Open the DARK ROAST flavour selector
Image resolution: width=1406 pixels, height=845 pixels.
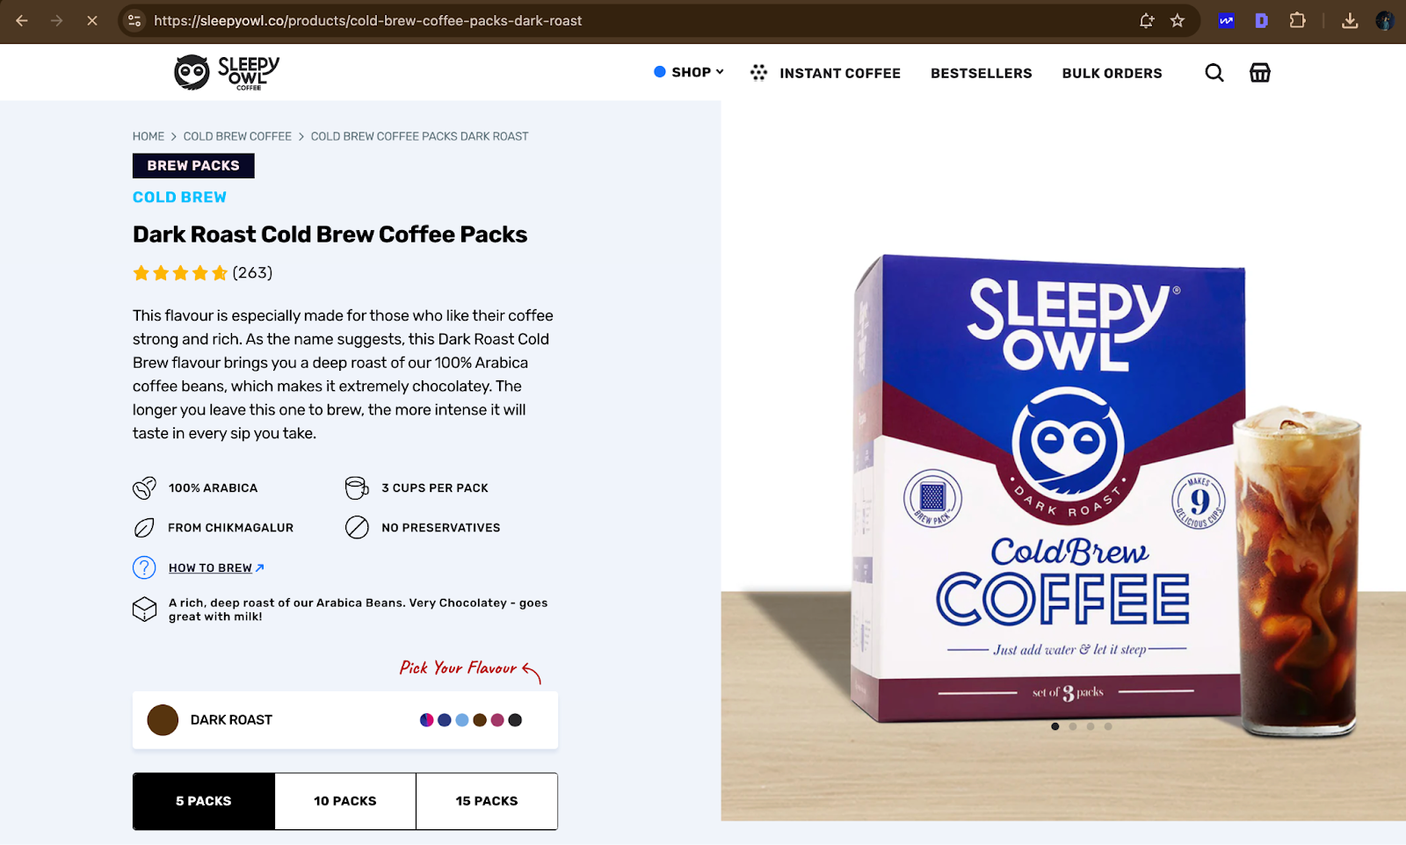click(x=345, y=720)
